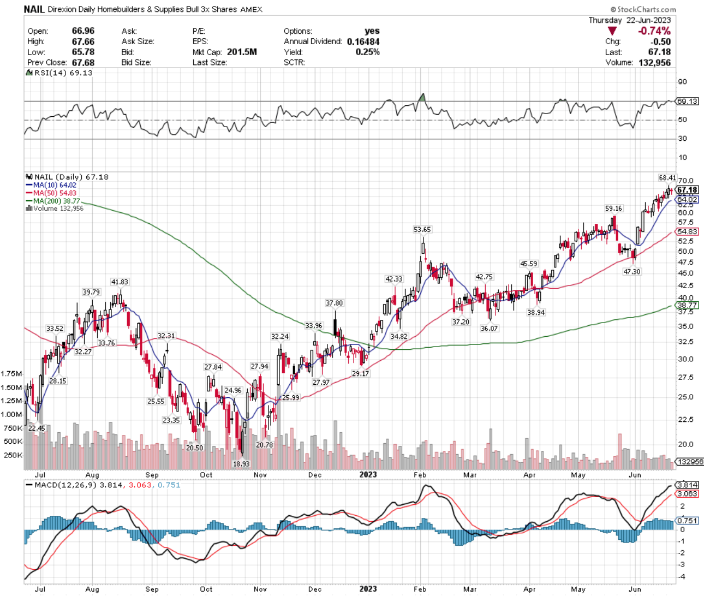Click the MA(10) 64.02 legend text
The image size is (704, 596).
55,185
